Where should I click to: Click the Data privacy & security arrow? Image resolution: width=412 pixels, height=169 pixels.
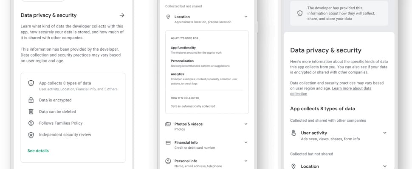pyautogui.click(x=122, y=15)
